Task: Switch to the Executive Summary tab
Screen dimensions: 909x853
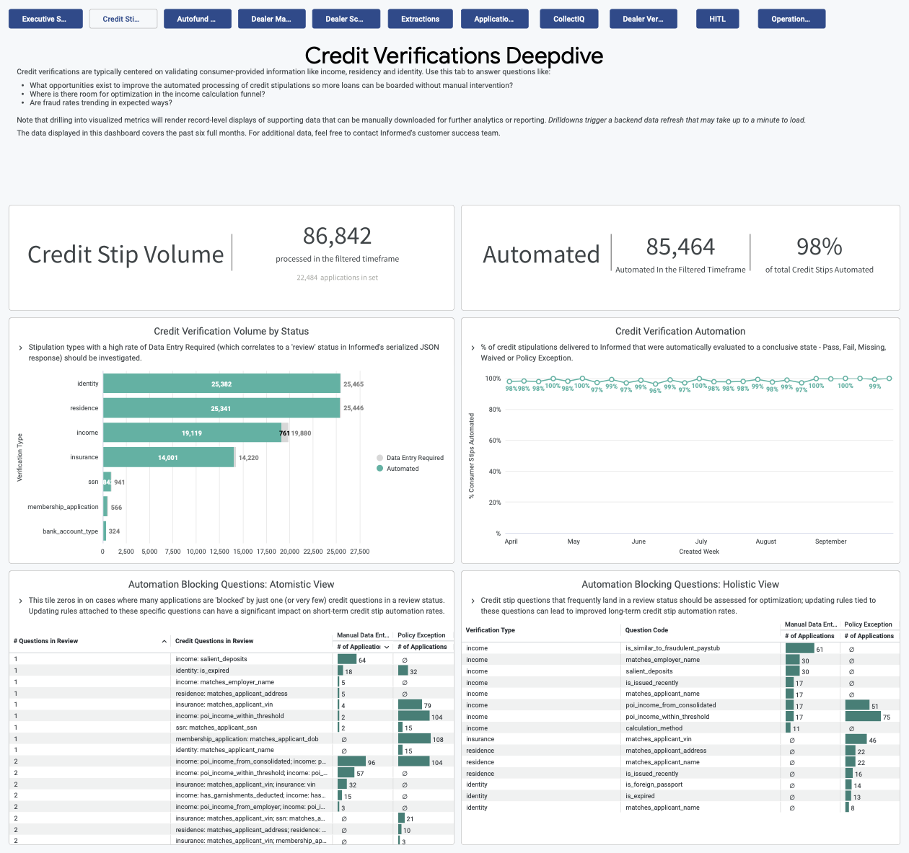Action: [45, 19]
